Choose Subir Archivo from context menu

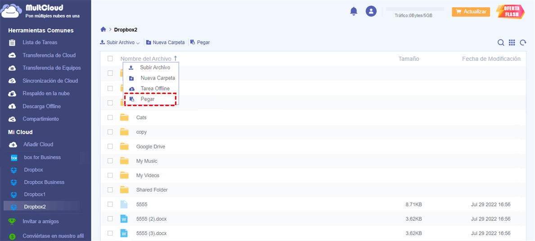(x=150, y=67)
